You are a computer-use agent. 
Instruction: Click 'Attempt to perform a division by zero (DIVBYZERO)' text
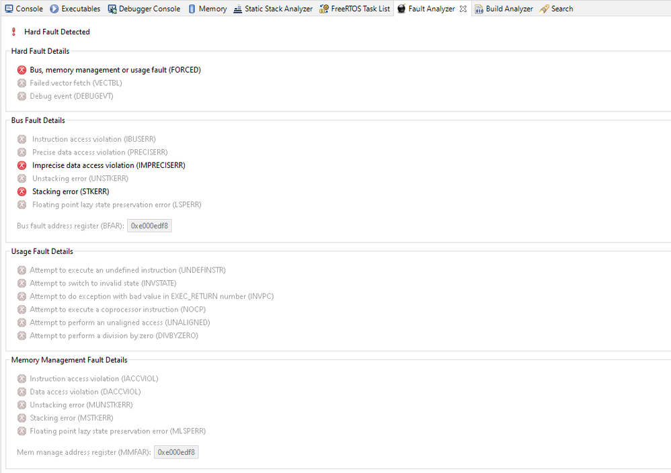point(114,336)
